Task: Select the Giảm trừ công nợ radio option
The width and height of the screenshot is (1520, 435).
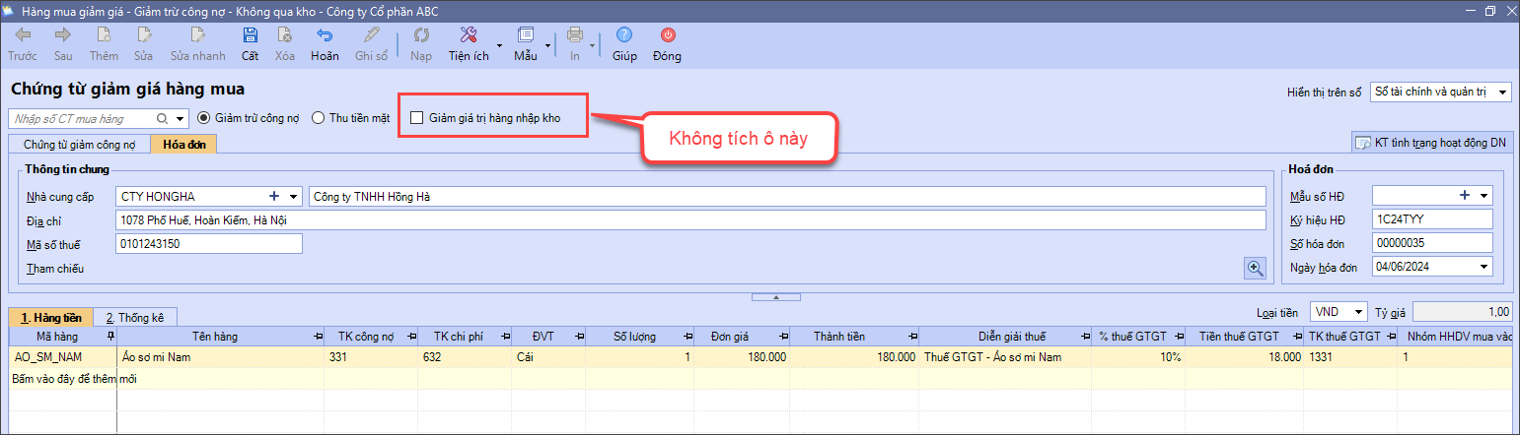Action: 204,118
